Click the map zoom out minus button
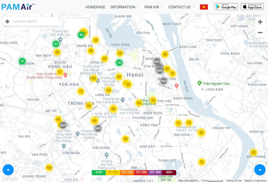This screenshot has height=183, width=268. pyautogui.click(x=260, y=33)
